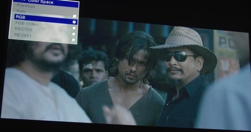Enable the RGB Video radio button

point(74,28)
